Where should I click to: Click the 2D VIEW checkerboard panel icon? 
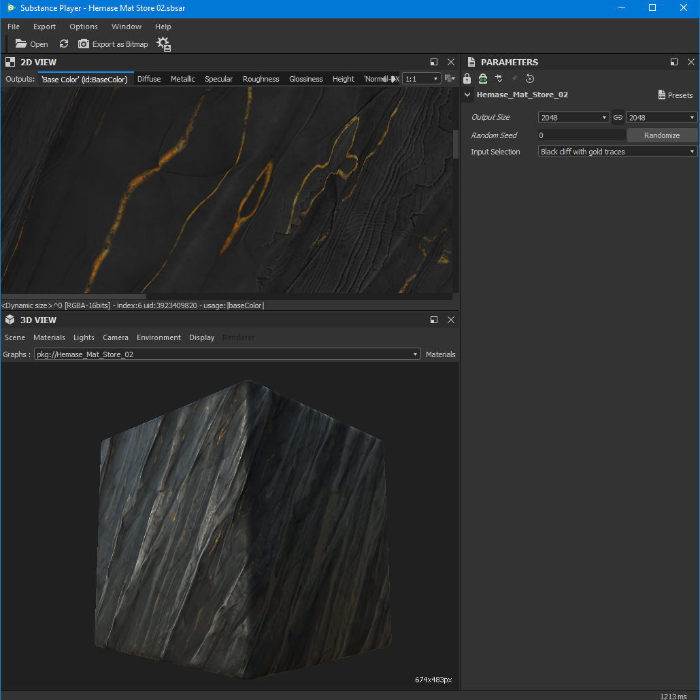pyautogui.click(x=10, y=62)
